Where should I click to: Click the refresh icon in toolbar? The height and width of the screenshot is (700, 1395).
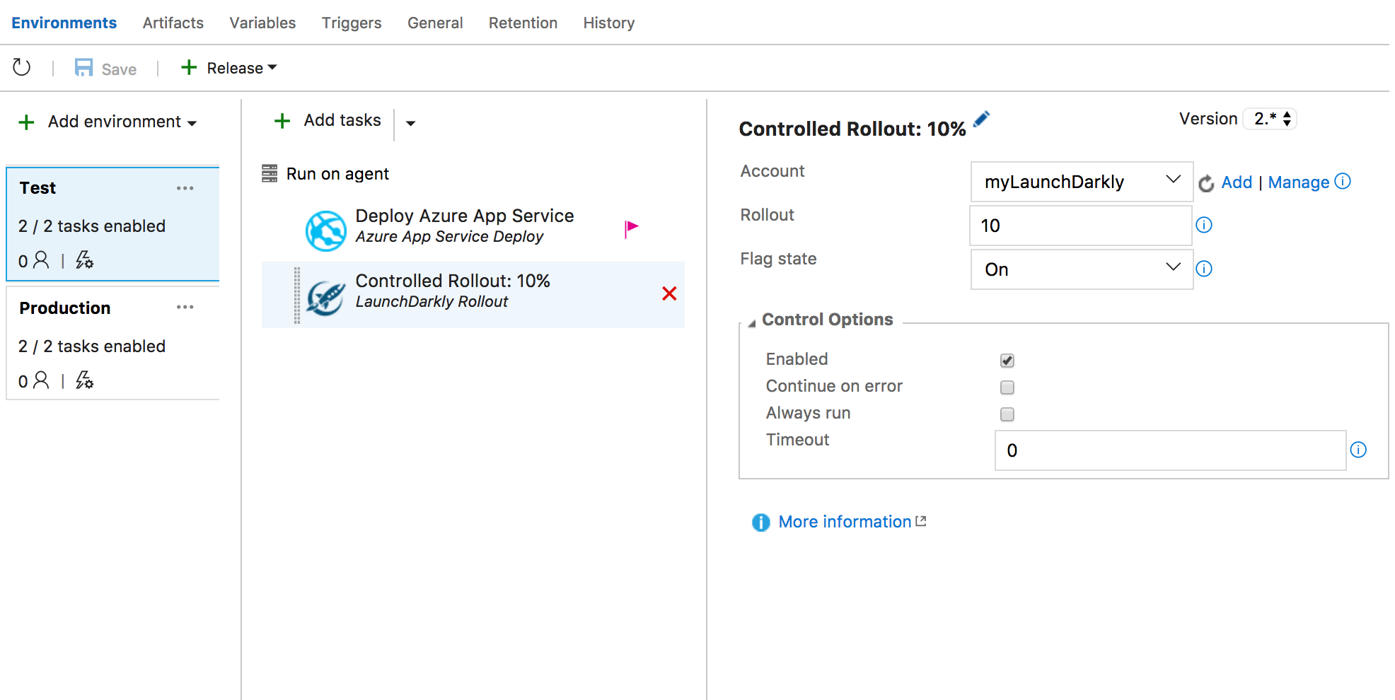click(x=22, y=68)
